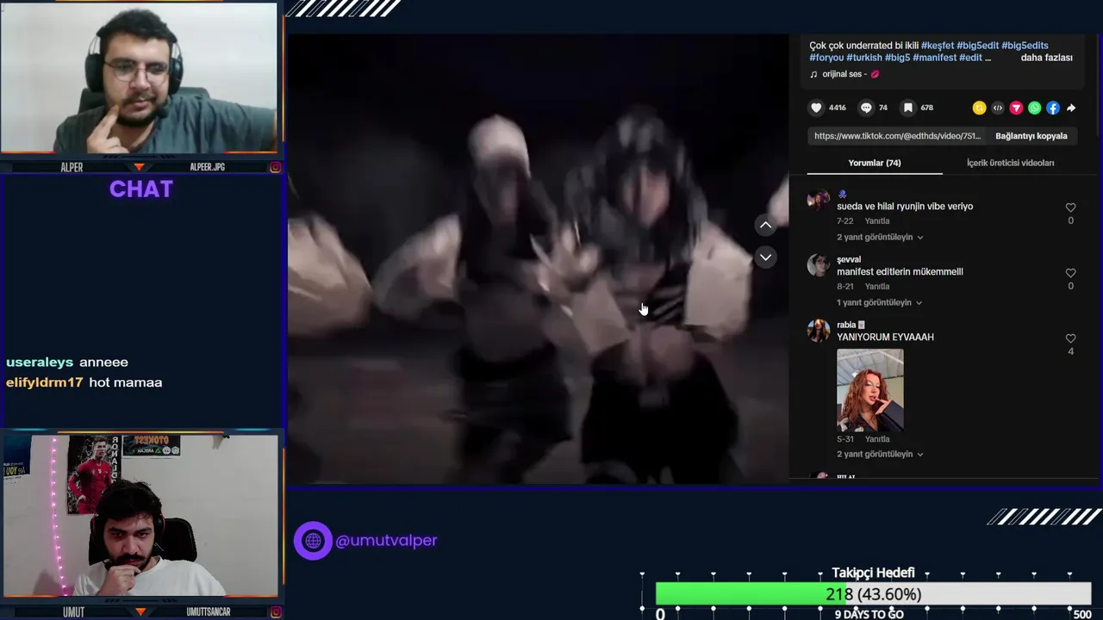This screenshot has height=620, width=1103.
Task: Click the TikTok video URL field
Action: 897,136
